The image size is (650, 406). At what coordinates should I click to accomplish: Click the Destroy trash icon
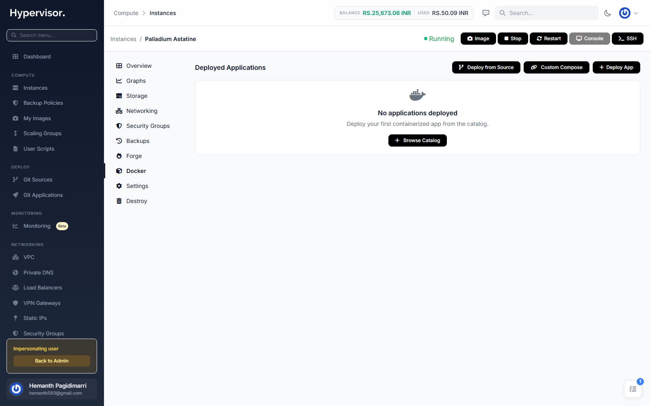pos(119,201)
